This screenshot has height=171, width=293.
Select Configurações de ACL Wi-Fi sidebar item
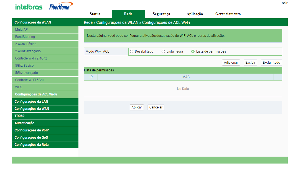[x=45, y=94]
